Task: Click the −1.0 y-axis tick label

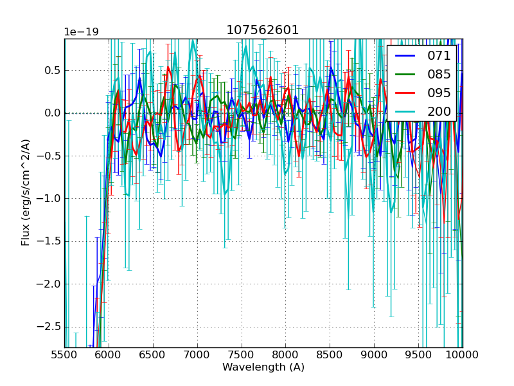Action: [x=49, y=199]
